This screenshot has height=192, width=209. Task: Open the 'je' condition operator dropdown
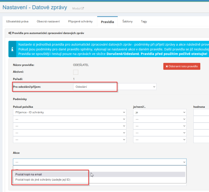click(160, 112)
